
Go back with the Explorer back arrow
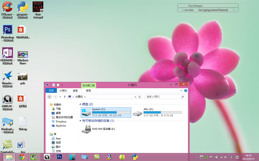point(50,97)
